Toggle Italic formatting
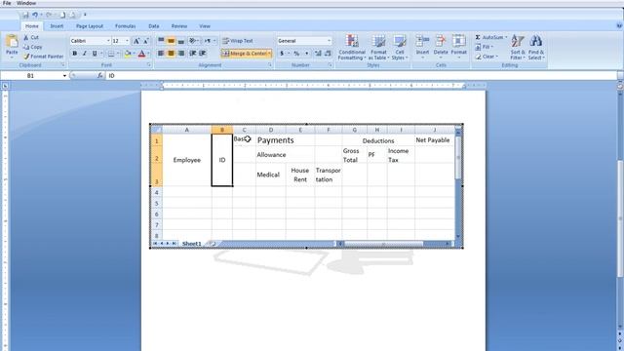Viewport: 624px width, 351px height. click(85, 54)
